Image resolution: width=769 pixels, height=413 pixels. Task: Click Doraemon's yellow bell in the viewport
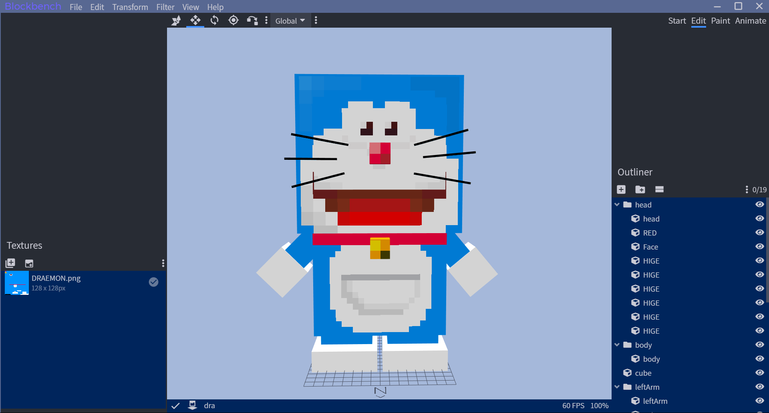point(380,249)
